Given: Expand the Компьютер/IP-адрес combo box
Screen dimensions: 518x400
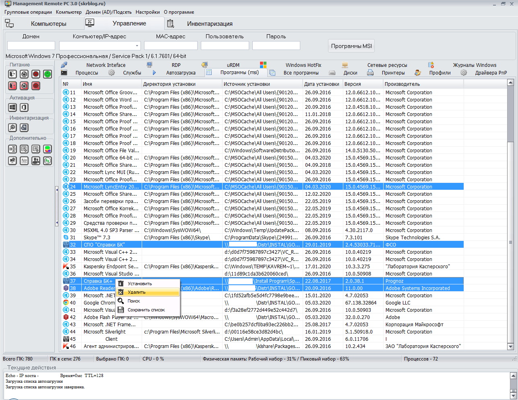Looking at the screenshot, I should 137,46.
